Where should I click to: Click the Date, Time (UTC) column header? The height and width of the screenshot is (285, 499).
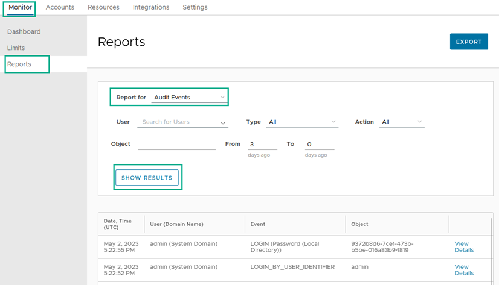click(118, 224)
